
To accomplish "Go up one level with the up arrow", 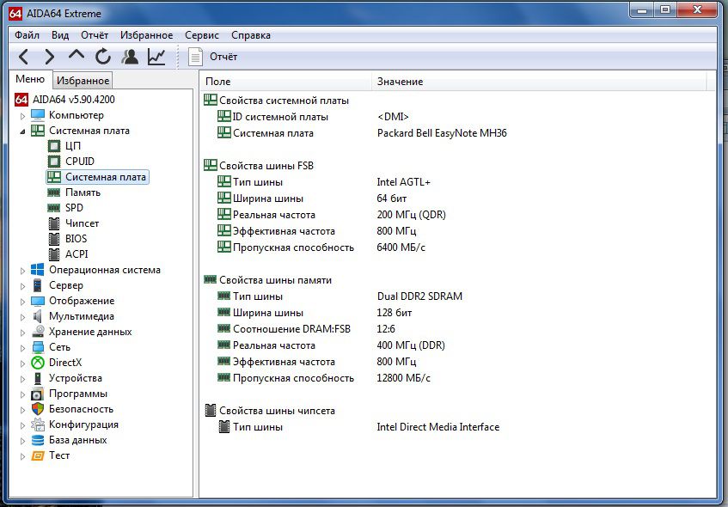I will pyautogui.click(x=76, y=55).
